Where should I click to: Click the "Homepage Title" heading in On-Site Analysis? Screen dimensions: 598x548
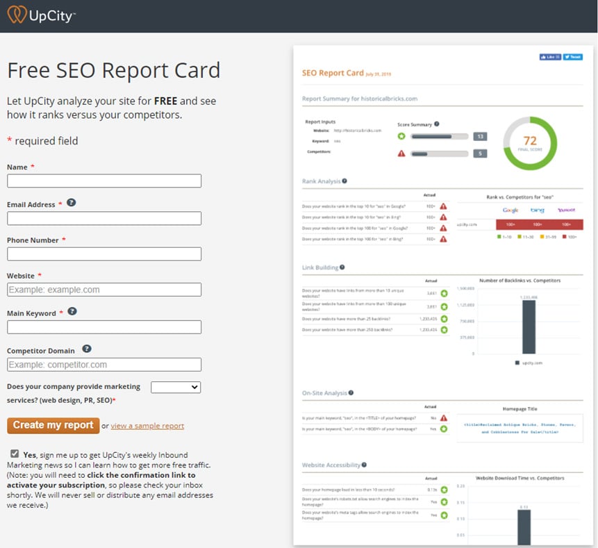pyautogui.click(x=520, y=409)
